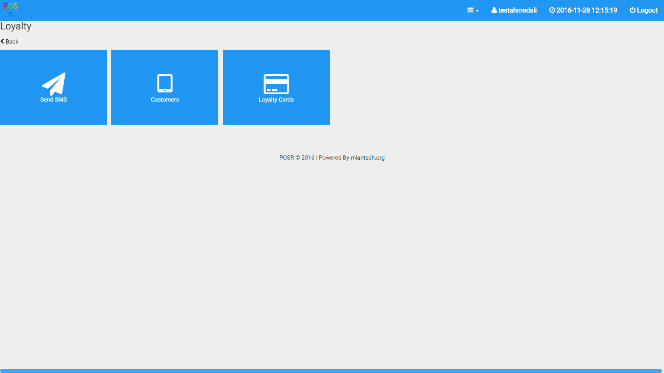Click the hamburger menu icon in header
The width and height of the screenshot is (664, 373).
[x=470, y=10]
